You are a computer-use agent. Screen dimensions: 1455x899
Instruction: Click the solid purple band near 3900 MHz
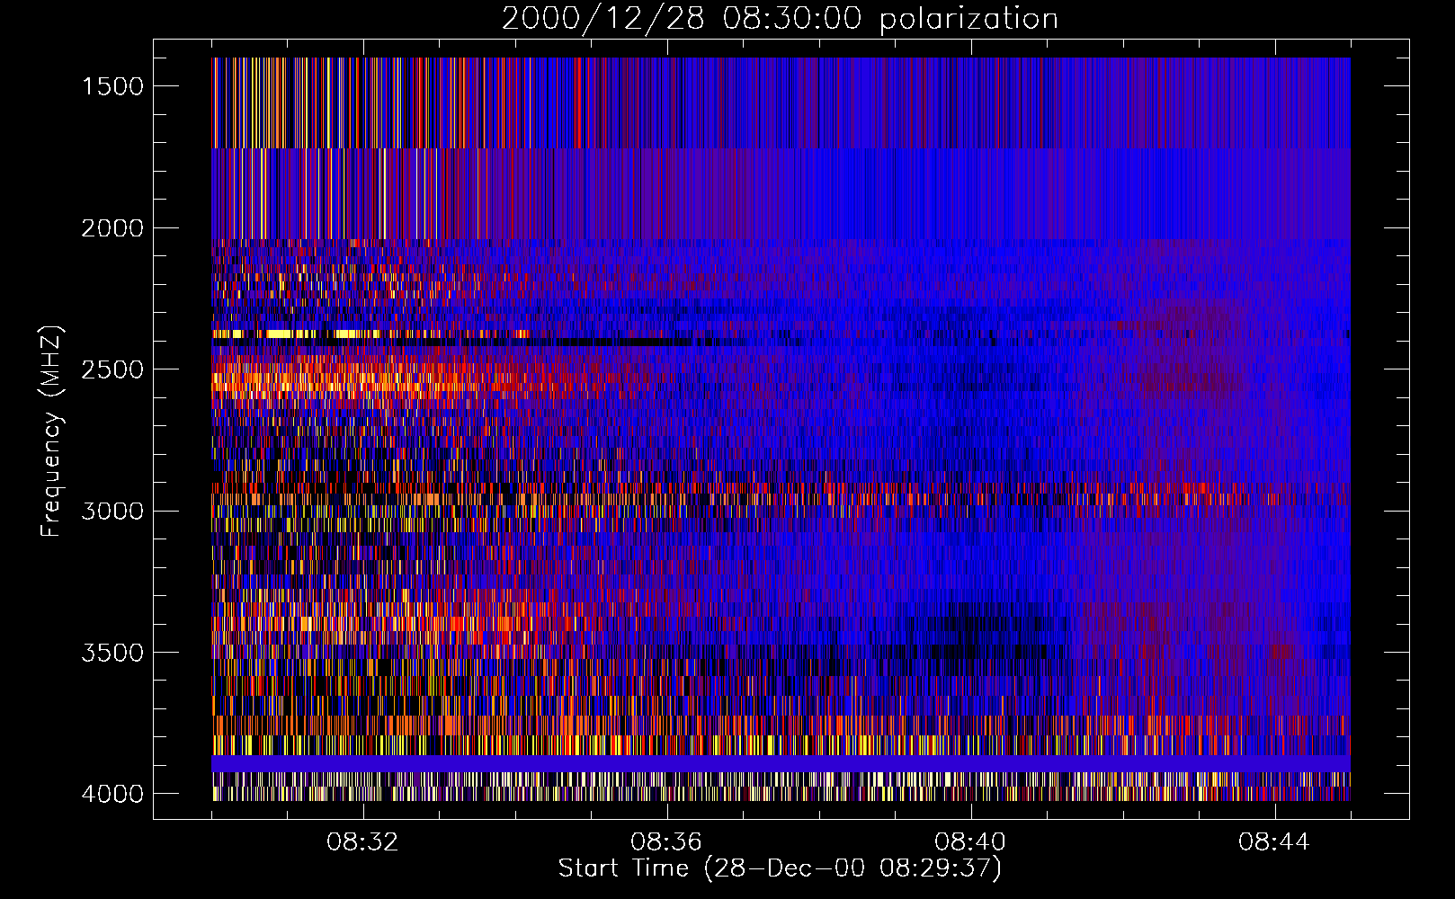pos(781,763)
